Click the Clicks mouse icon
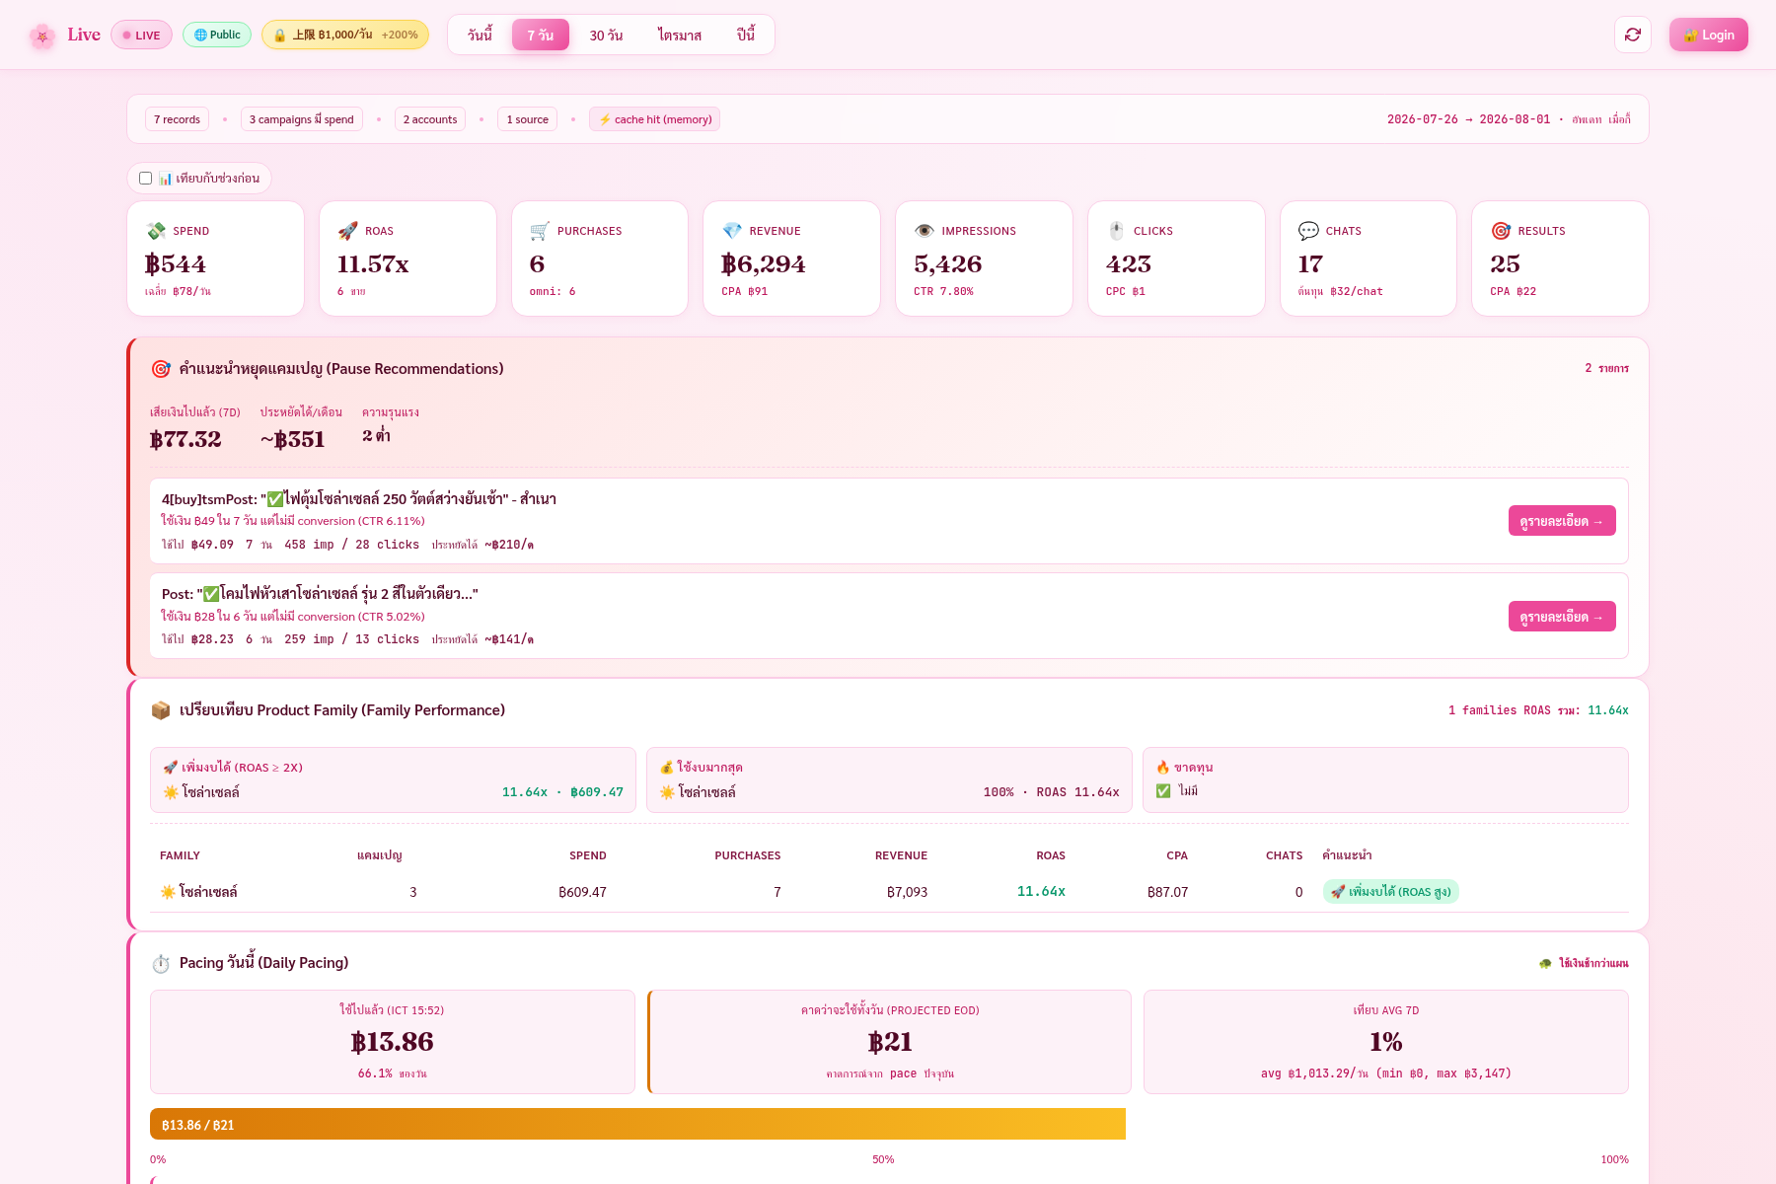 (1116, 231)
